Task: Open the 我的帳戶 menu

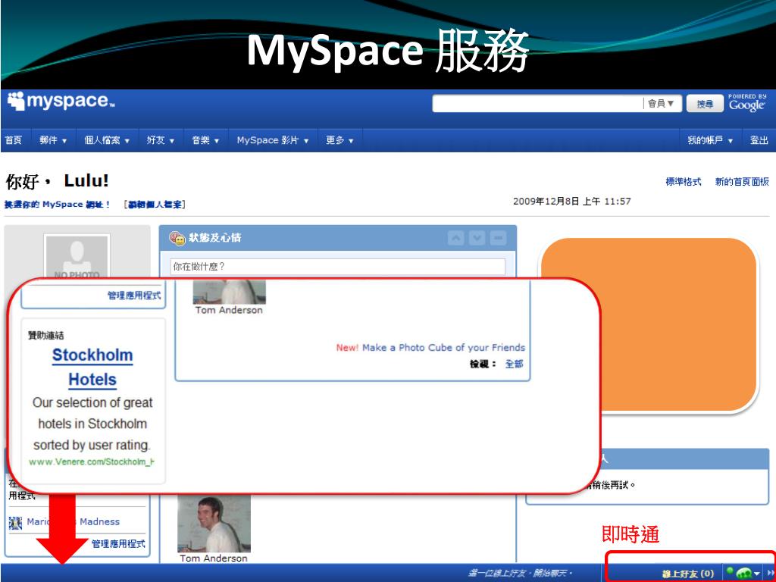Action: pos(710,140)
